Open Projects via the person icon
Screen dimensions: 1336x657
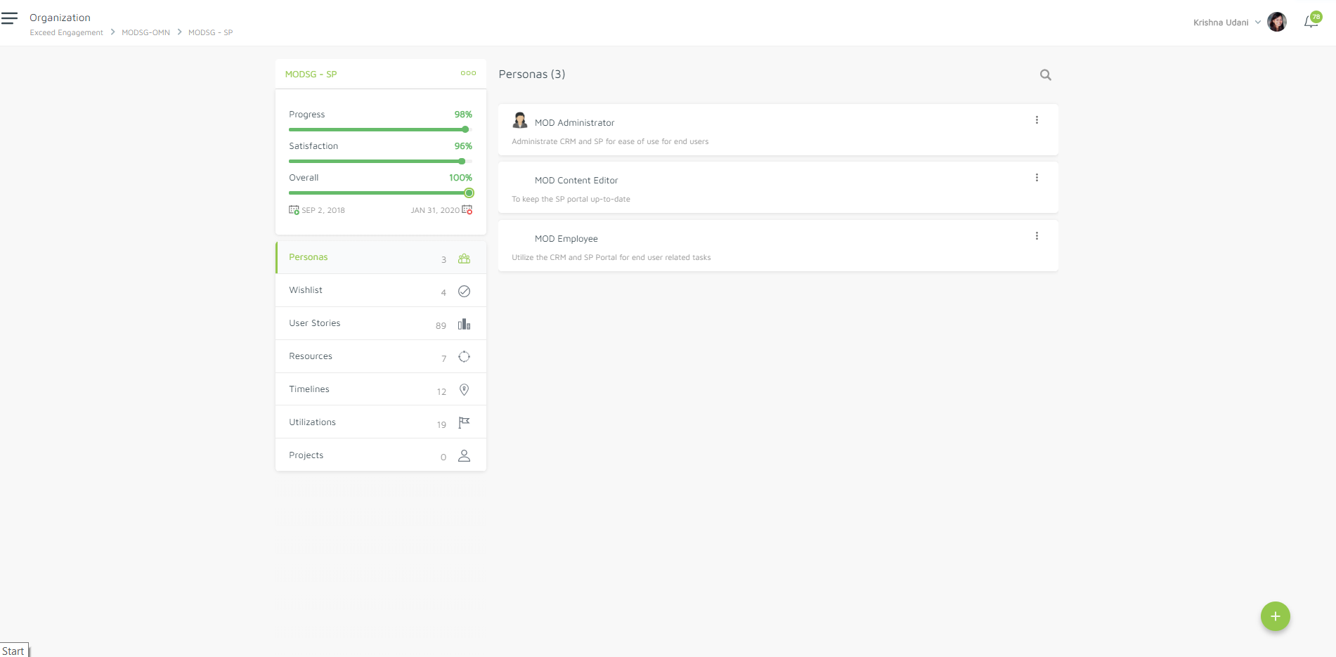[464, 456]
